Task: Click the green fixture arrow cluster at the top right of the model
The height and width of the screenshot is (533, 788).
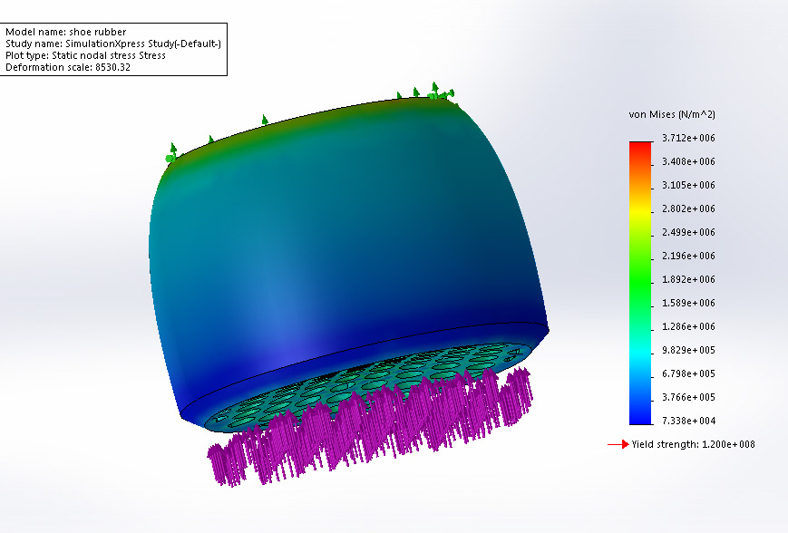Action: [x=435, y=92]
